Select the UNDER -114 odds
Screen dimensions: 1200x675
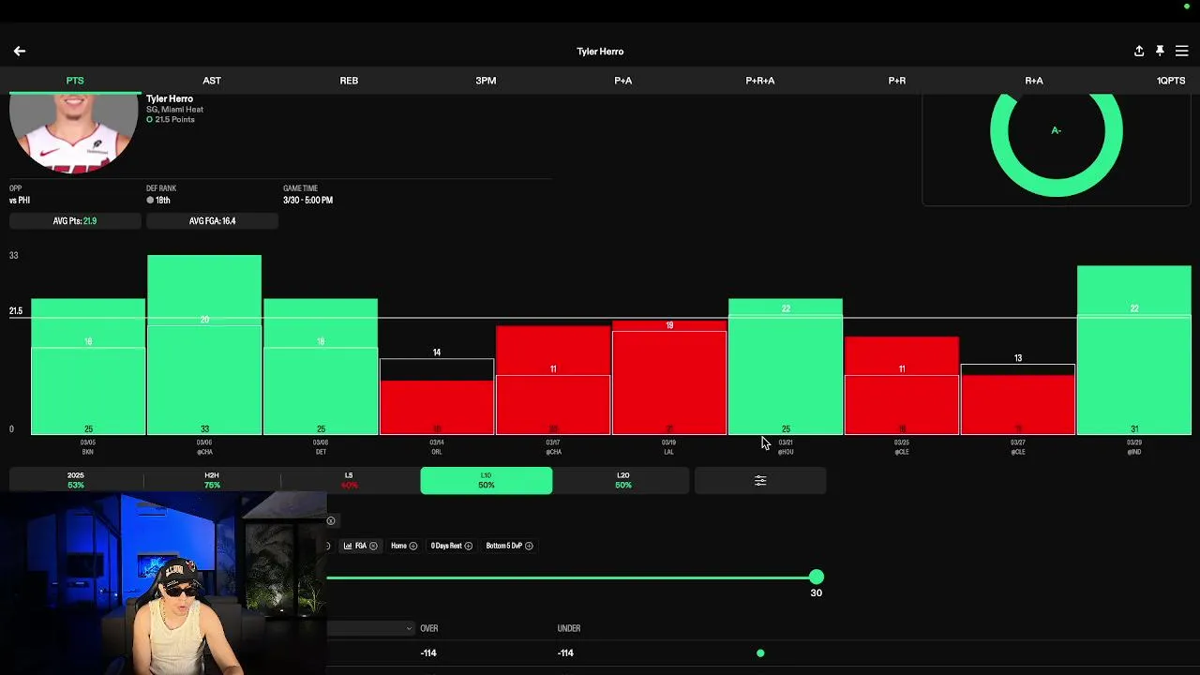click(x=565, y=653)
